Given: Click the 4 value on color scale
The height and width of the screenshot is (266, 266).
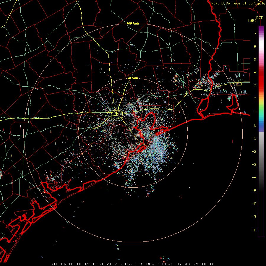Looking at the screenshot, I should click(255, 73).
